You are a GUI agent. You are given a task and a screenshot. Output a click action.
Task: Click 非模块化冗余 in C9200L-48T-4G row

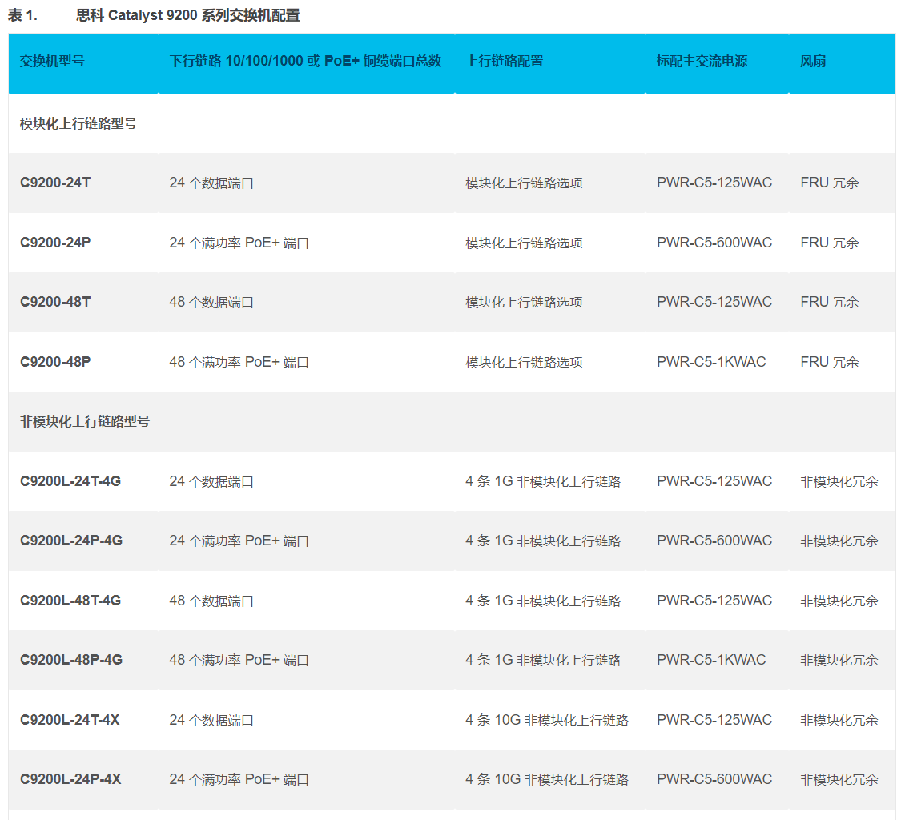tap(839, 601)
